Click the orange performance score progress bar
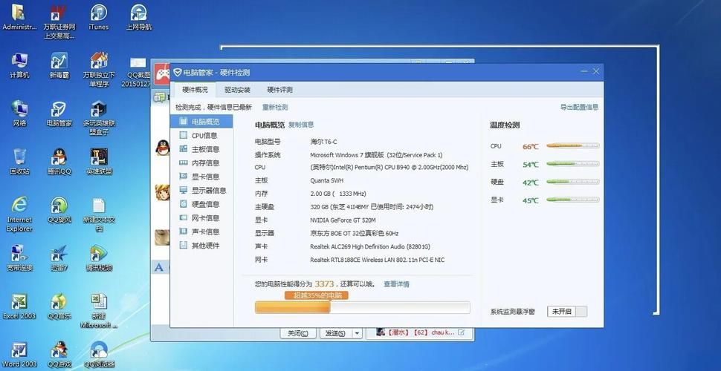Screen dimensions: 721x371 [x=362, y=308]
